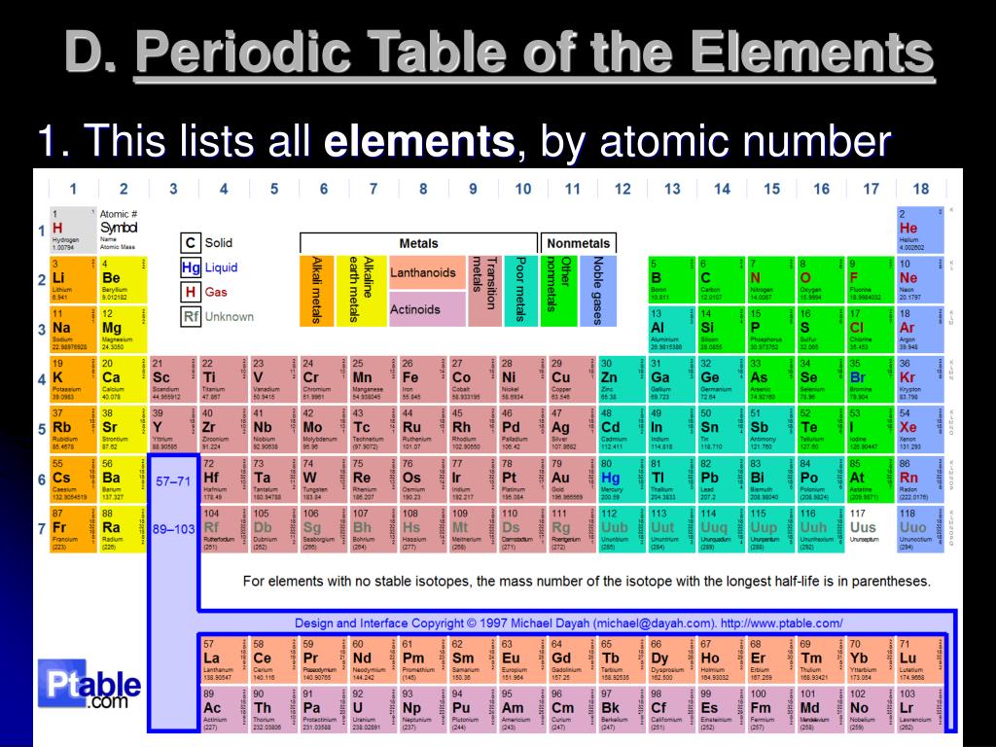The width and height of the screenshot is (996, 747).
Task: Click group number 1 column header
Action: click(x=73, y=189)
